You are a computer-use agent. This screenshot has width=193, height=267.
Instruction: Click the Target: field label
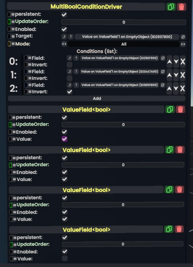point(24,36)
